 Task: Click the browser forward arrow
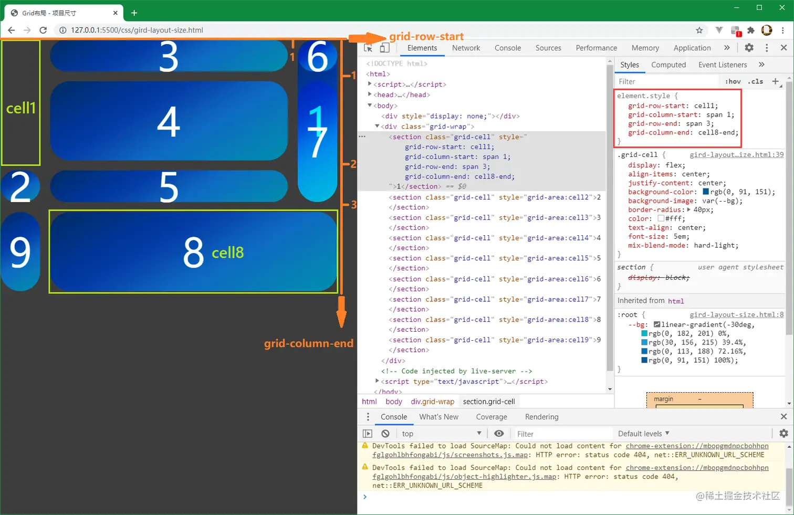pyautogui.click(x=27, y=30)
